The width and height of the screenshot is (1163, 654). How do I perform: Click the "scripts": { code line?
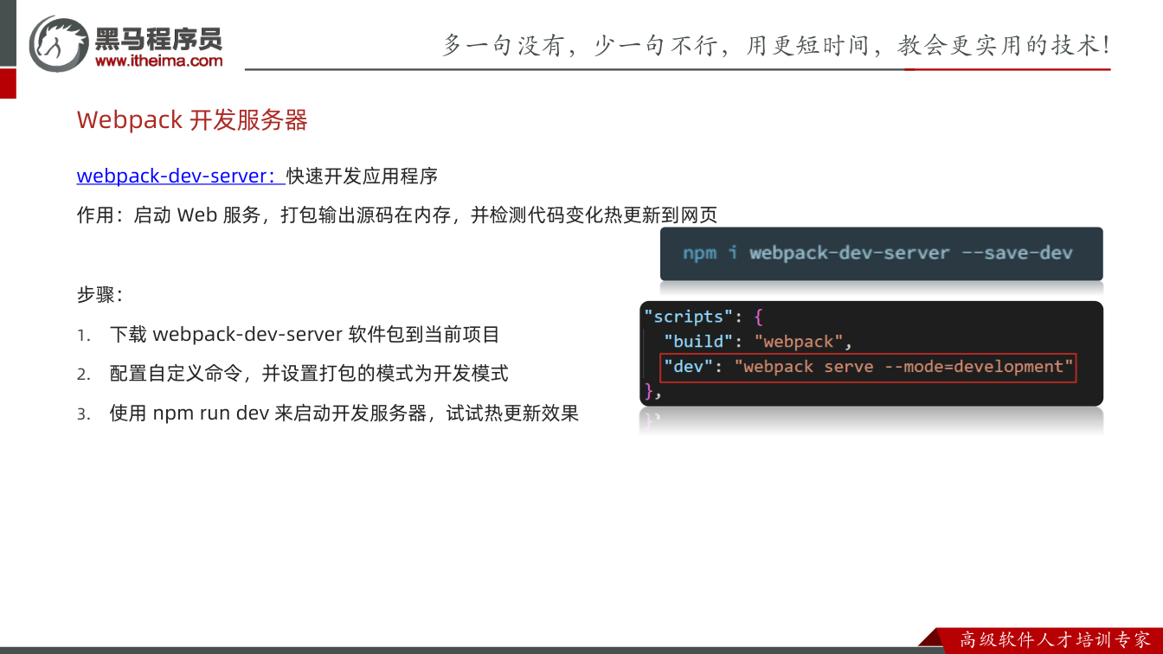(703, 317)
